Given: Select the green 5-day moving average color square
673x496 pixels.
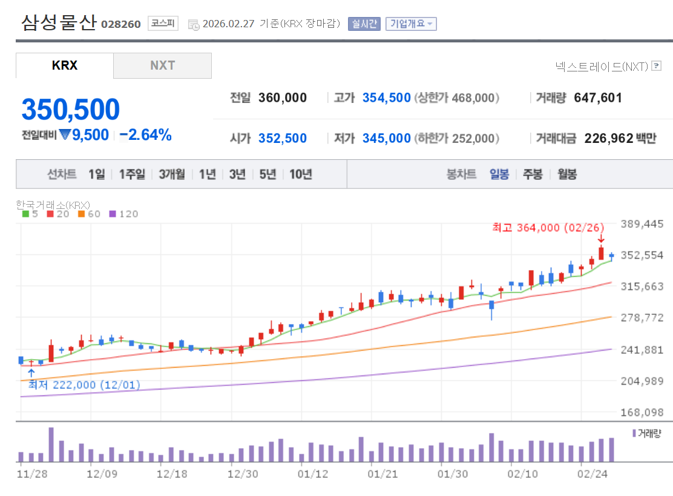Looking at the screenshot, I should pyautogui.click(x=26, y=214).
